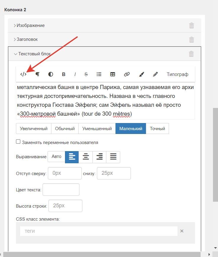Delete the Заголовок block
Viewport: 218px width, 257px height.
point(191,40)
